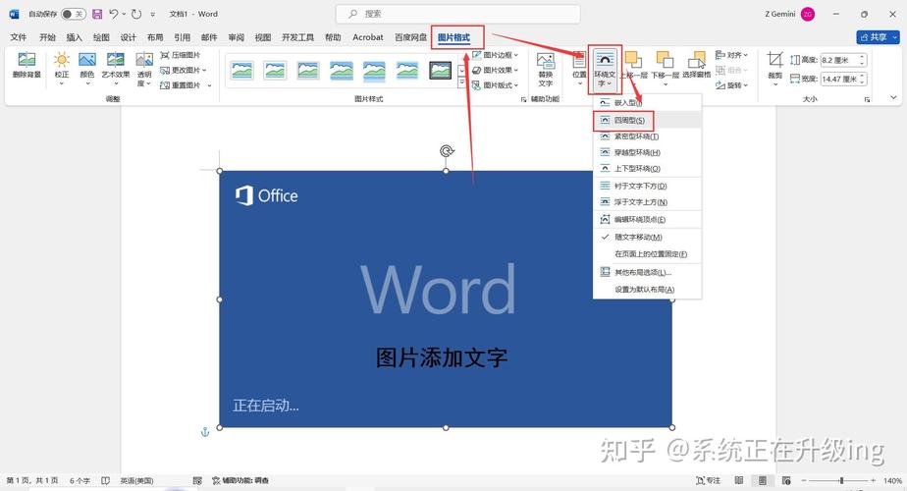Toggle the 自动保存 (AutoSave) switch
907x491 pixels.
[x=74, y=14]
